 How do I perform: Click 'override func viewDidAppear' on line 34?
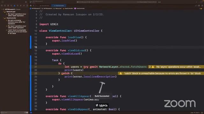pos(83,109)
